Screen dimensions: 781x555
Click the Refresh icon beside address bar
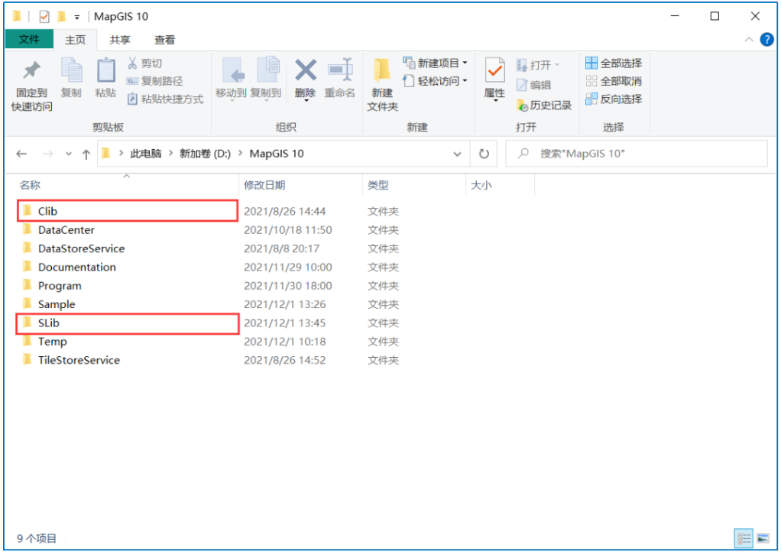[484, 154]
